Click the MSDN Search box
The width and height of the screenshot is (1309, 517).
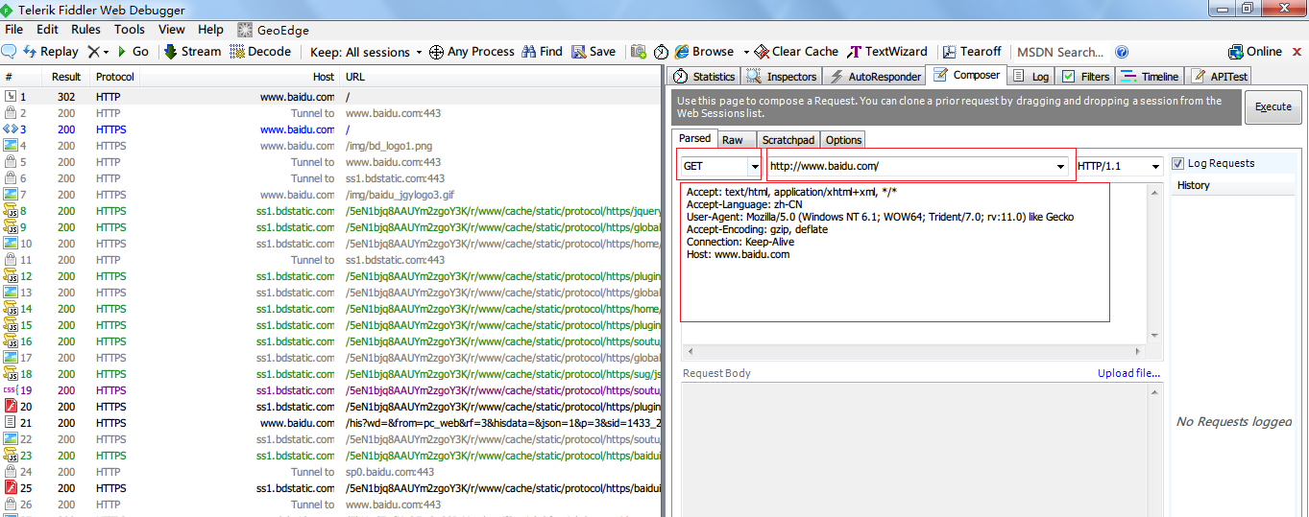1060,52
